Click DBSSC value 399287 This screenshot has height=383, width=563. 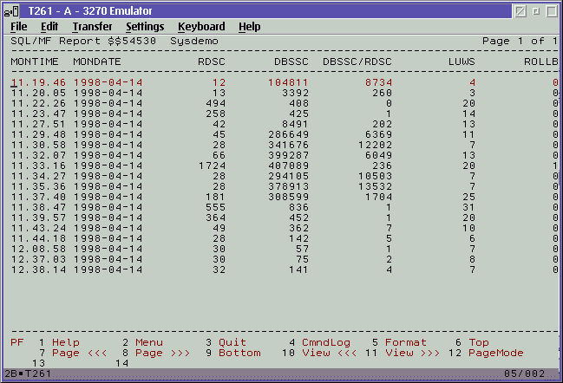(x=288, y=155)
